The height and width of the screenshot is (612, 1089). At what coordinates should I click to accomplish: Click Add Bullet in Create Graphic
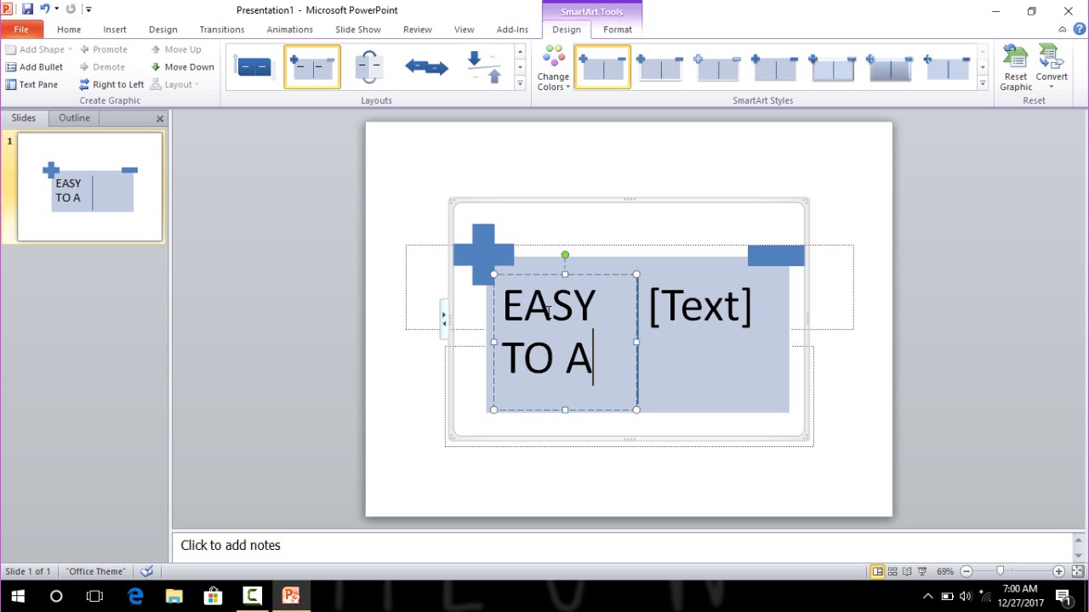34,66
